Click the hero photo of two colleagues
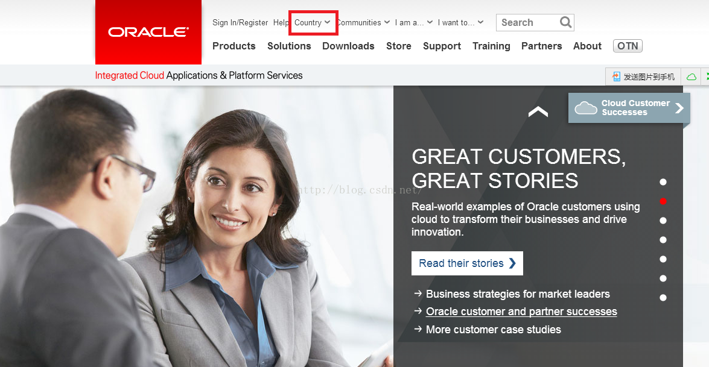709x367 pixels. point(197,226)
